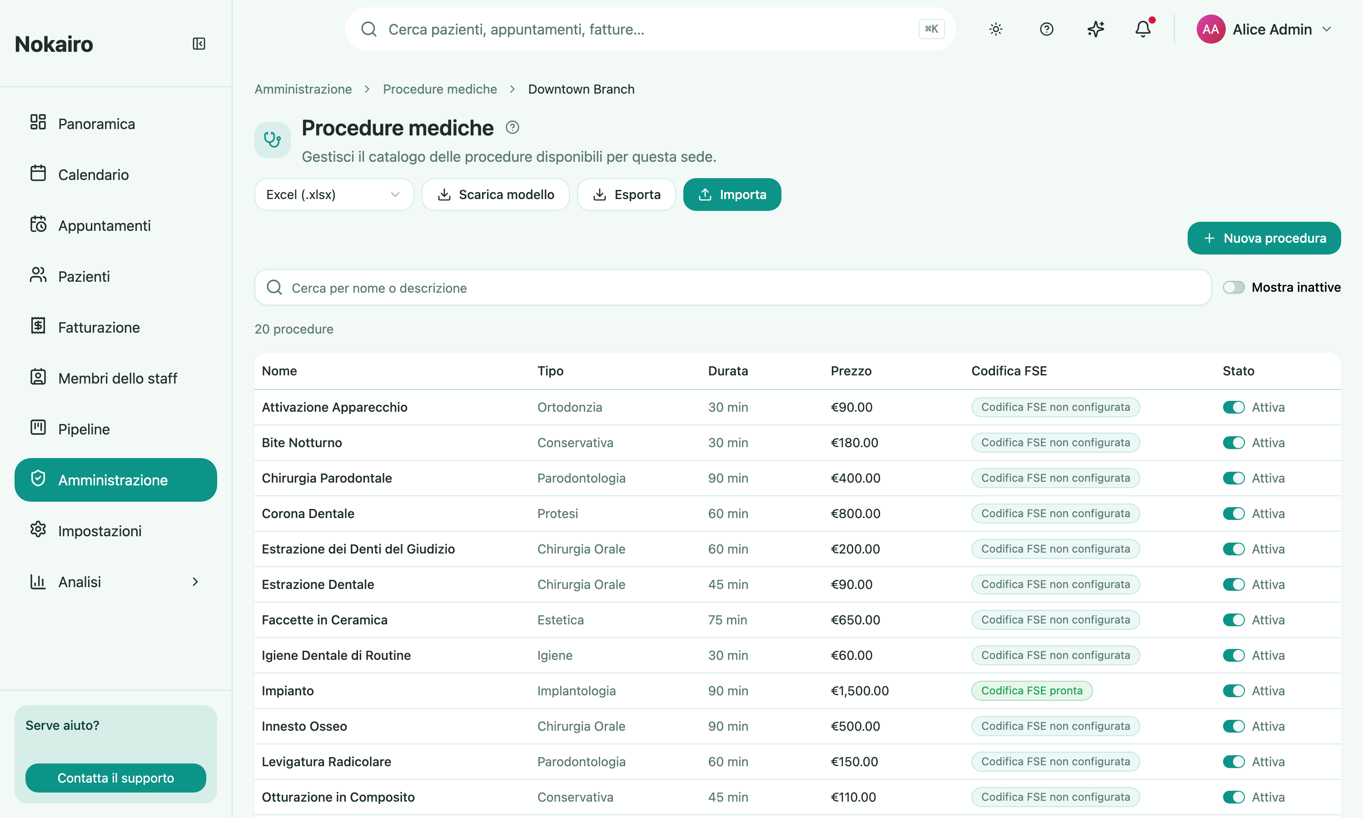Click the Esporta button
The height and width of the screenshot is (818, 1363).
pyautogui.click(x=626, y=195)
